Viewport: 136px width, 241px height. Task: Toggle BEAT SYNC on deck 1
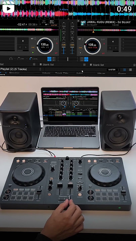pos(52,22)
